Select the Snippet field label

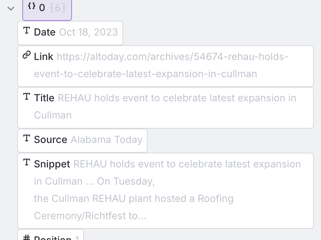pos(52,164)
